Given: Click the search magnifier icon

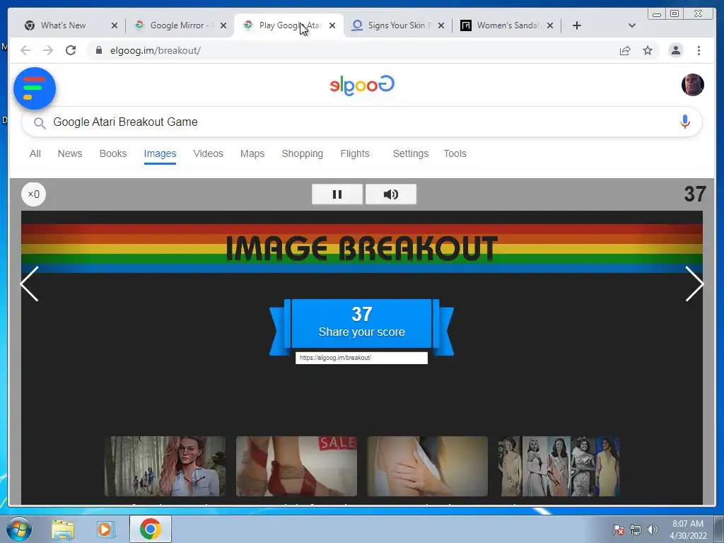Looking at the screenshot, I should 40,122.
